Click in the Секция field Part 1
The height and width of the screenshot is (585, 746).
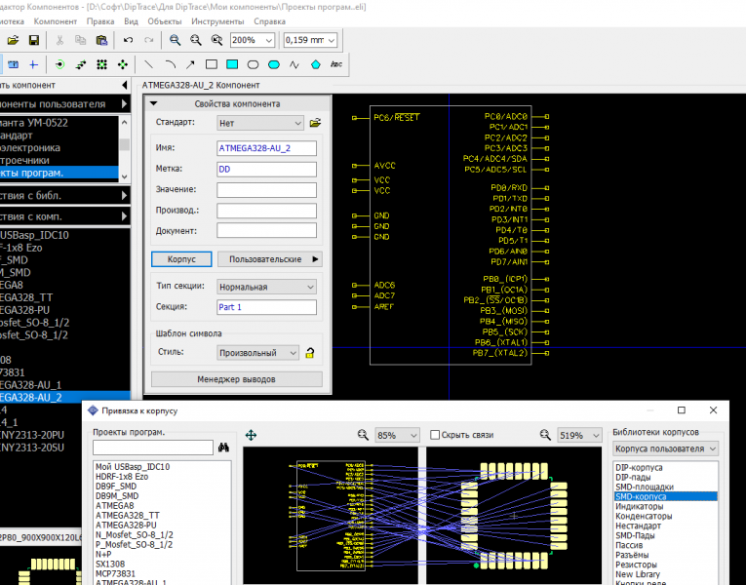click(266, 307)
